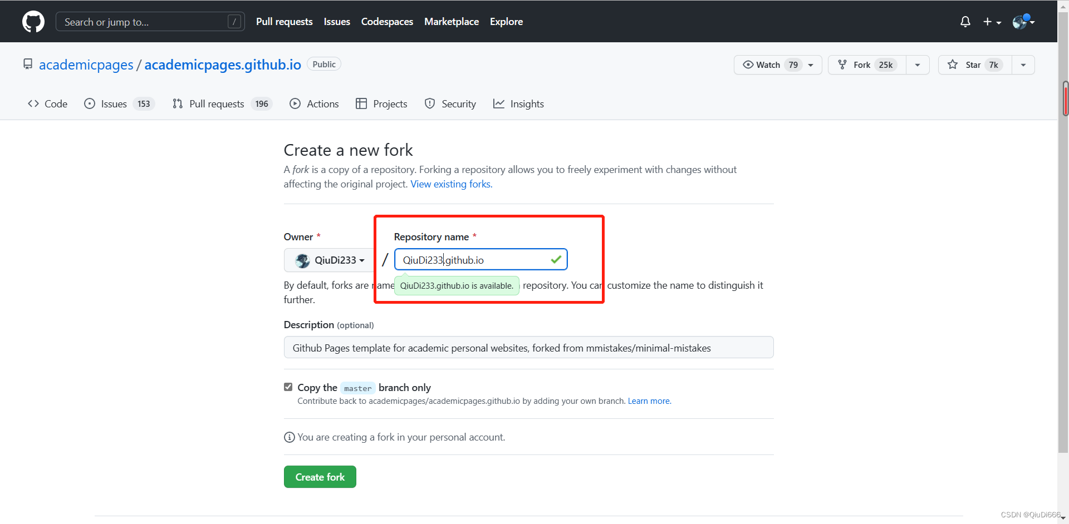
Task: Click the master branch label
Action: (357, 388)
